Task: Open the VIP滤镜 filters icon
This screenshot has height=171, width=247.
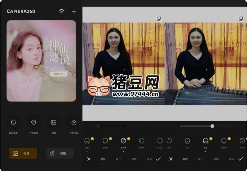Action: [74, 122]
